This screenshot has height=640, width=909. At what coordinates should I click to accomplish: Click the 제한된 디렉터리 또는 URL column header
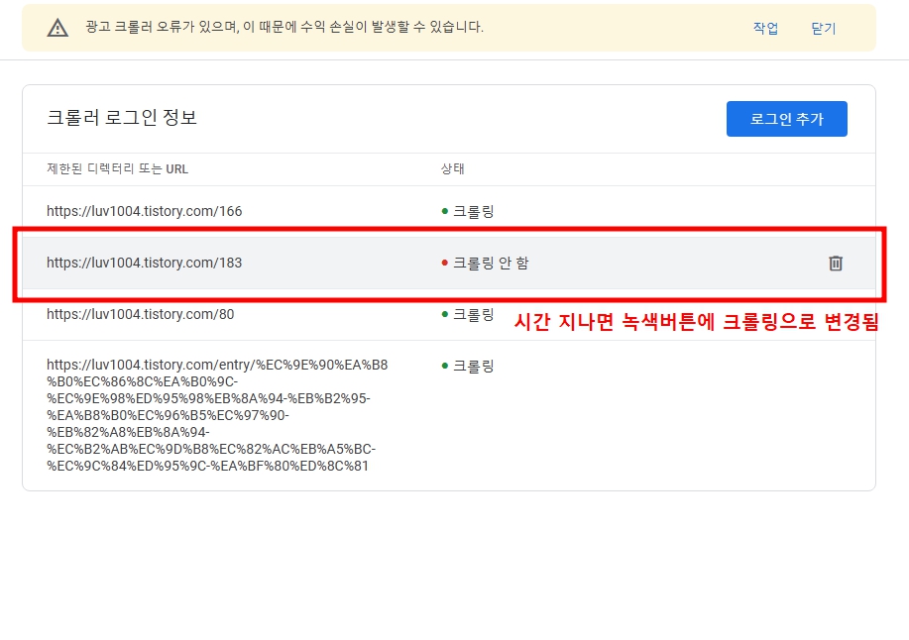tap(117, 169)
